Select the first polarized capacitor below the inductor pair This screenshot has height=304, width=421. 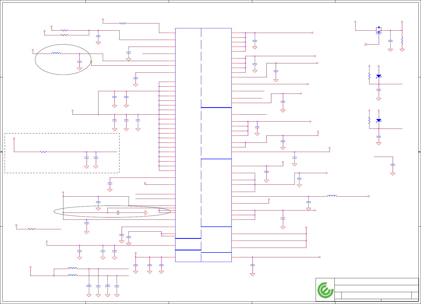click(89, 286)
